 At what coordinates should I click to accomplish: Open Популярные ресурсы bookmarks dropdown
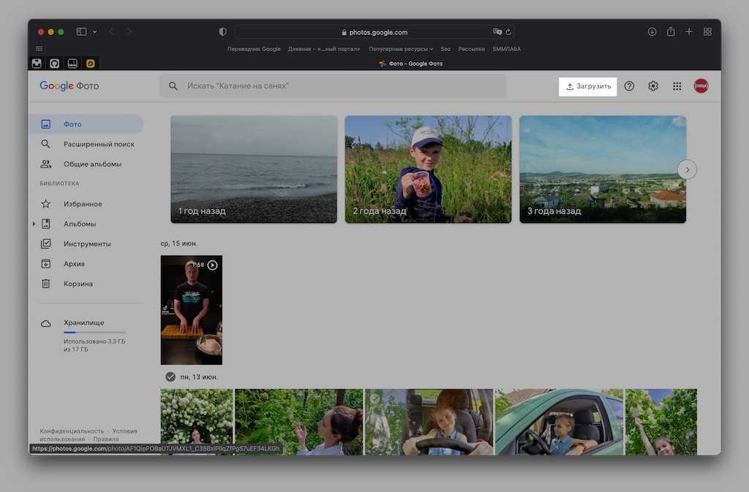pyautogui.click(x=401, y=49)
